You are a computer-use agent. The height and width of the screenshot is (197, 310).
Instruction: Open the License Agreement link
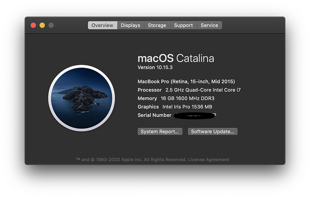click(209, 159)
